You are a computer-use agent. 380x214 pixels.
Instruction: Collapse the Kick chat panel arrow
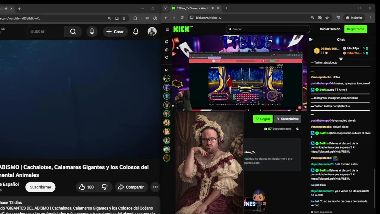(311, 40)
